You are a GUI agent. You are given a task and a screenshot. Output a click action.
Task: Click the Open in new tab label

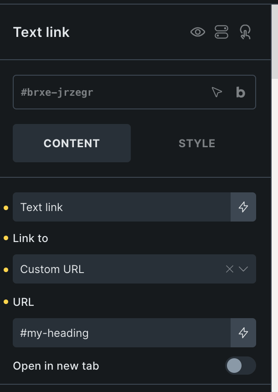[56, 366]
